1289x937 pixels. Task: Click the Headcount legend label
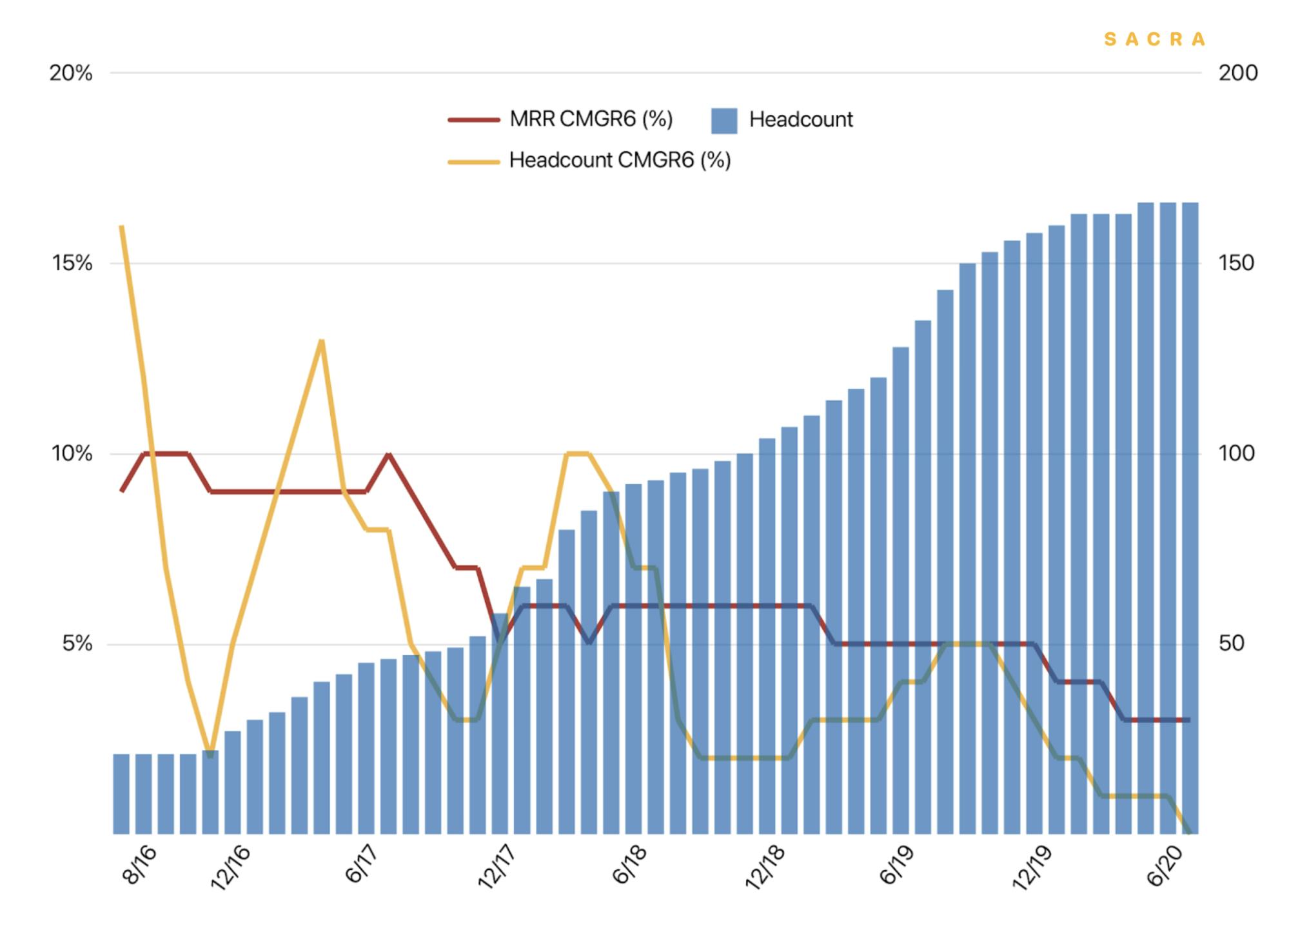(801, 119)
